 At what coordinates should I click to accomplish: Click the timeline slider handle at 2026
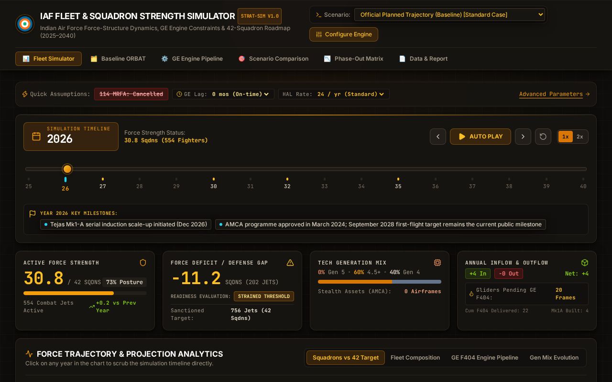coord(67,169)
